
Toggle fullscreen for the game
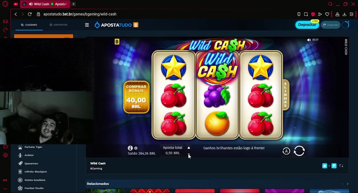[x=341, y=166]
